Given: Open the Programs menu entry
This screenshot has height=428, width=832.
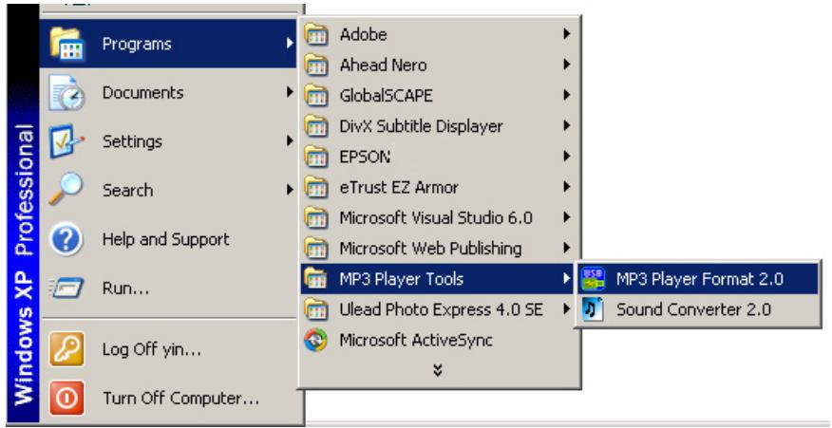Looking at the screenshot, I should [169, 44].
